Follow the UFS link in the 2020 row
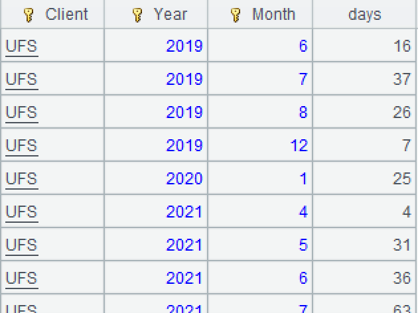Image resolution: width=418 pixels, height=313 pixels. pyautogui.click(x=21, y=178)
